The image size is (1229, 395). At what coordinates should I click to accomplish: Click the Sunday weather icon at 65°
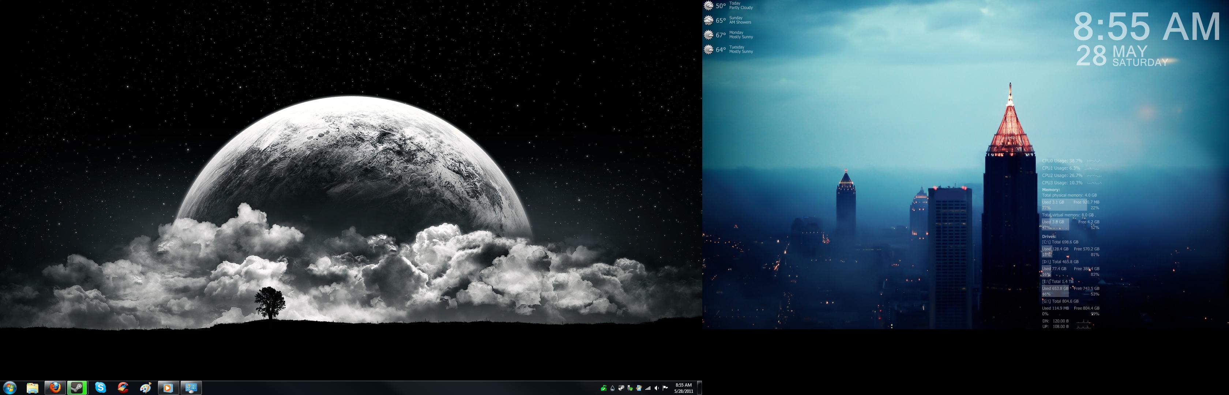[709, 20]
